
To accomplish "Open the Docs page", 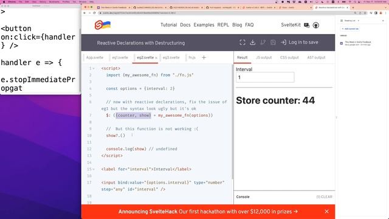I will point(185,25).
